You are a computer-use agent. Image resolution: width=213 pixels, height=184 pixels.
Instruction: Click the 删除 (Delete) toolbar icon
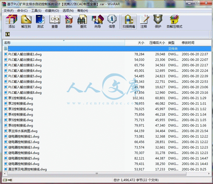(x=69, y=21)
